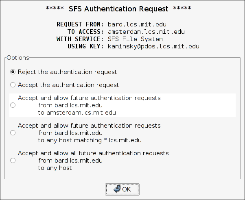
Task: Click the 'Reject the authentication request' option text
Action: click(x=67, y=72)
